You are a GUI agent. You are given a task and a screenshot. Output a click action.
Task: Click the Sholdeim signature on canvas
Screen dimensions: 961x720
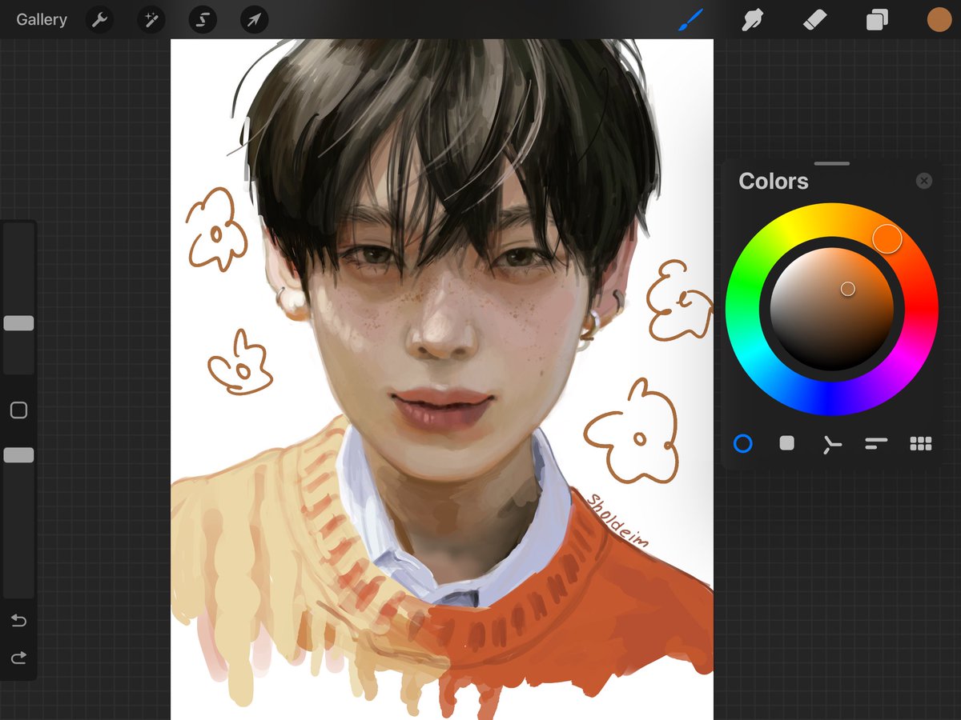[617, 521]
